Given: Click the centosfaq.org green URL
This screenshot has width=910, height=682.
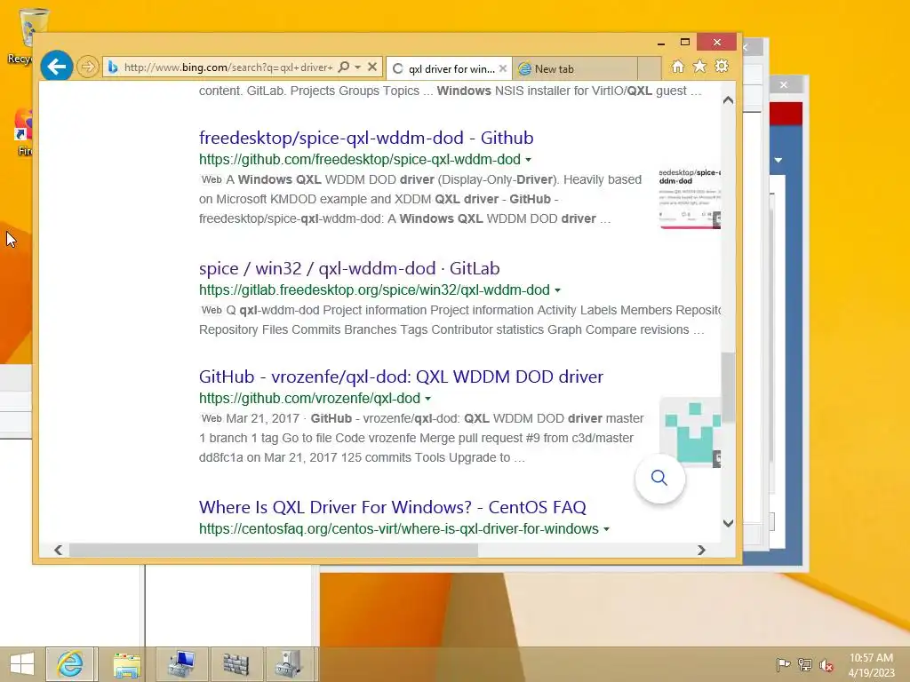Looking at the screenshot, I should coord(399,529).
